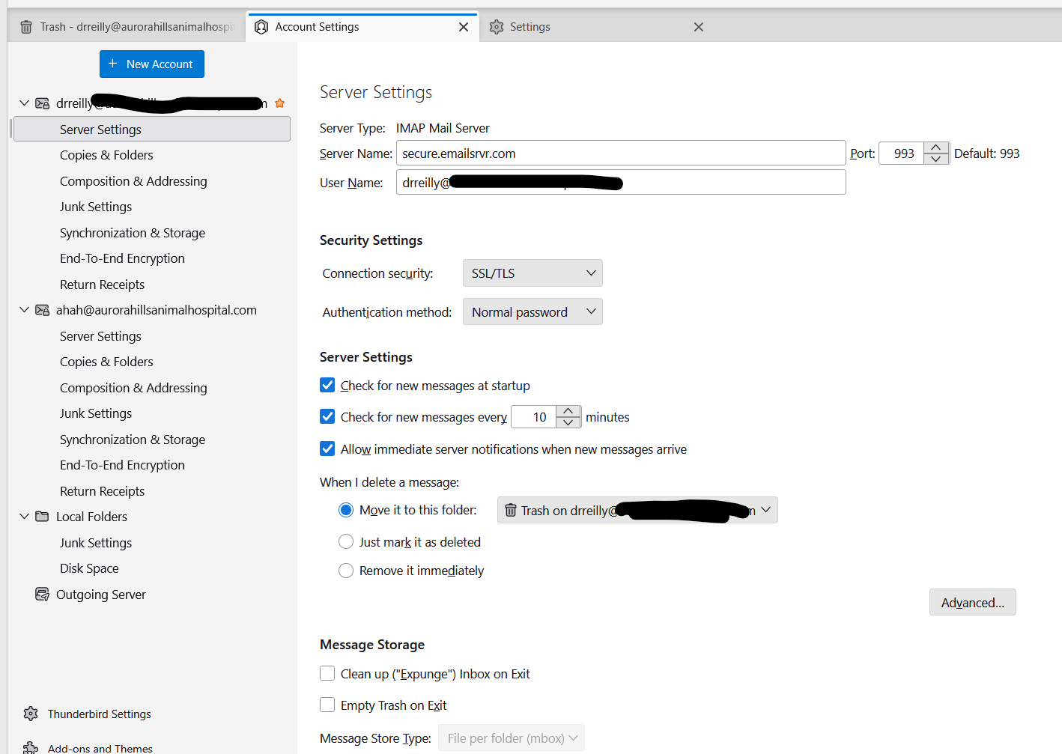Enable Empty Trash on Exit checkbox

click(327, 705)
